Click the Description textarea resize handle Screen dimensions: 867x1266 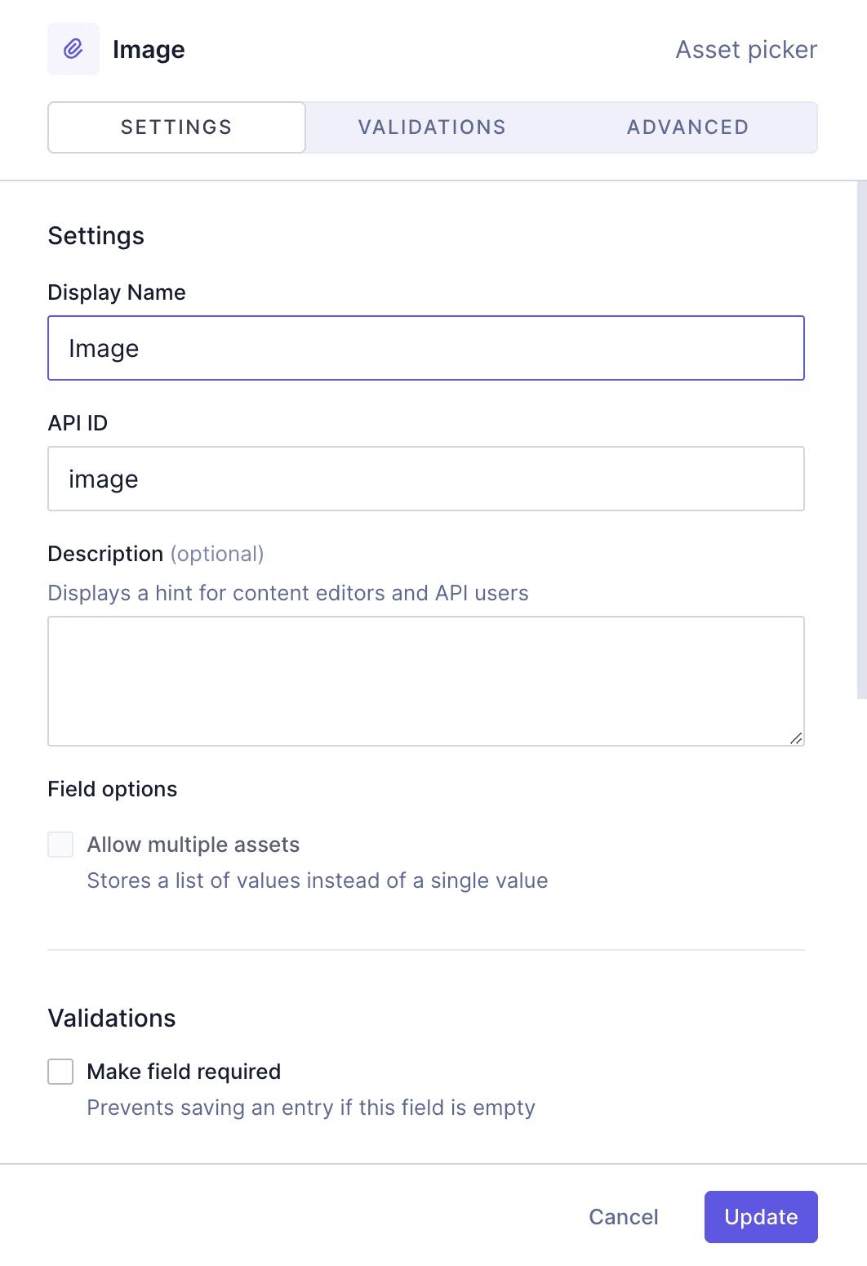pyautogui.click(x=796, y=738)
